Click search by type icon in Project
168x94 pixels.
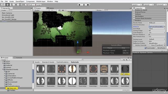[x=124, y=60]
